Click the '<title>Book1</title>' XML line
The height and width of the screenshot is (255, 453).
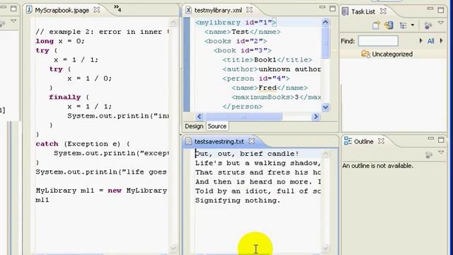(x=268, y=59)
